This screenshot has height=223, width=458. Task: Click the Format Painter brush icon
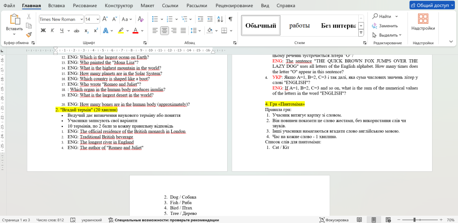pyautogui.click(x=29, y=34)
